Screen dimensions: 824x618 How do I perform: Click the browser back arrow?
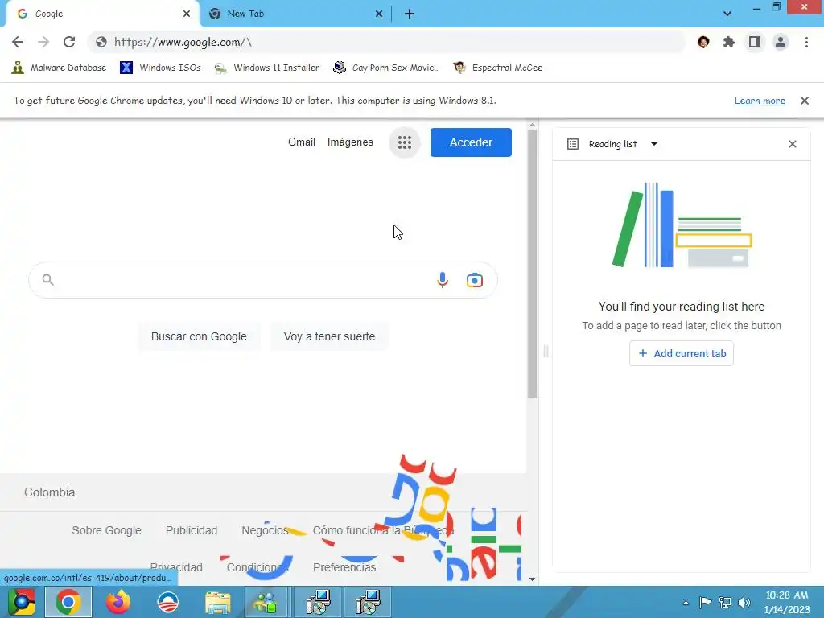18,42
